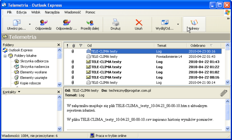Viewport: 232px width, 140px height.
Task: Click the Drukuj printer icon
Action: point(115,22)
